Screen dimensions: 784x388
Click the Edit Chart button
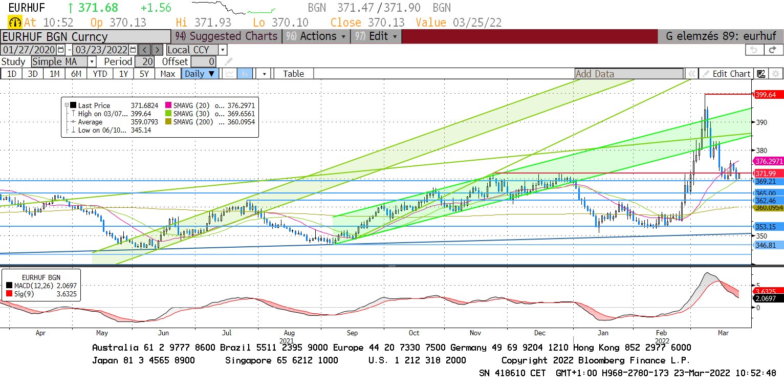tap(727, 74)
